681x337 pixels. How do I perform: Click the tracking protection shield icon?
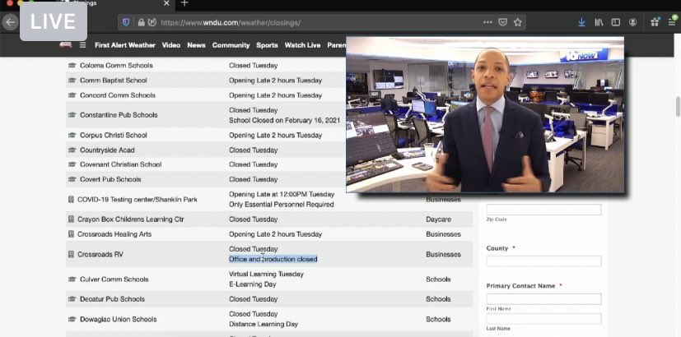coord(126,22)
